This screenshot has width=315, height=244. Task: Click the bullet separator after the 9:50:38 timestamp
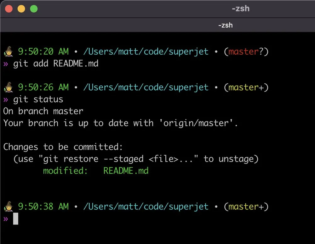[76, 206]
